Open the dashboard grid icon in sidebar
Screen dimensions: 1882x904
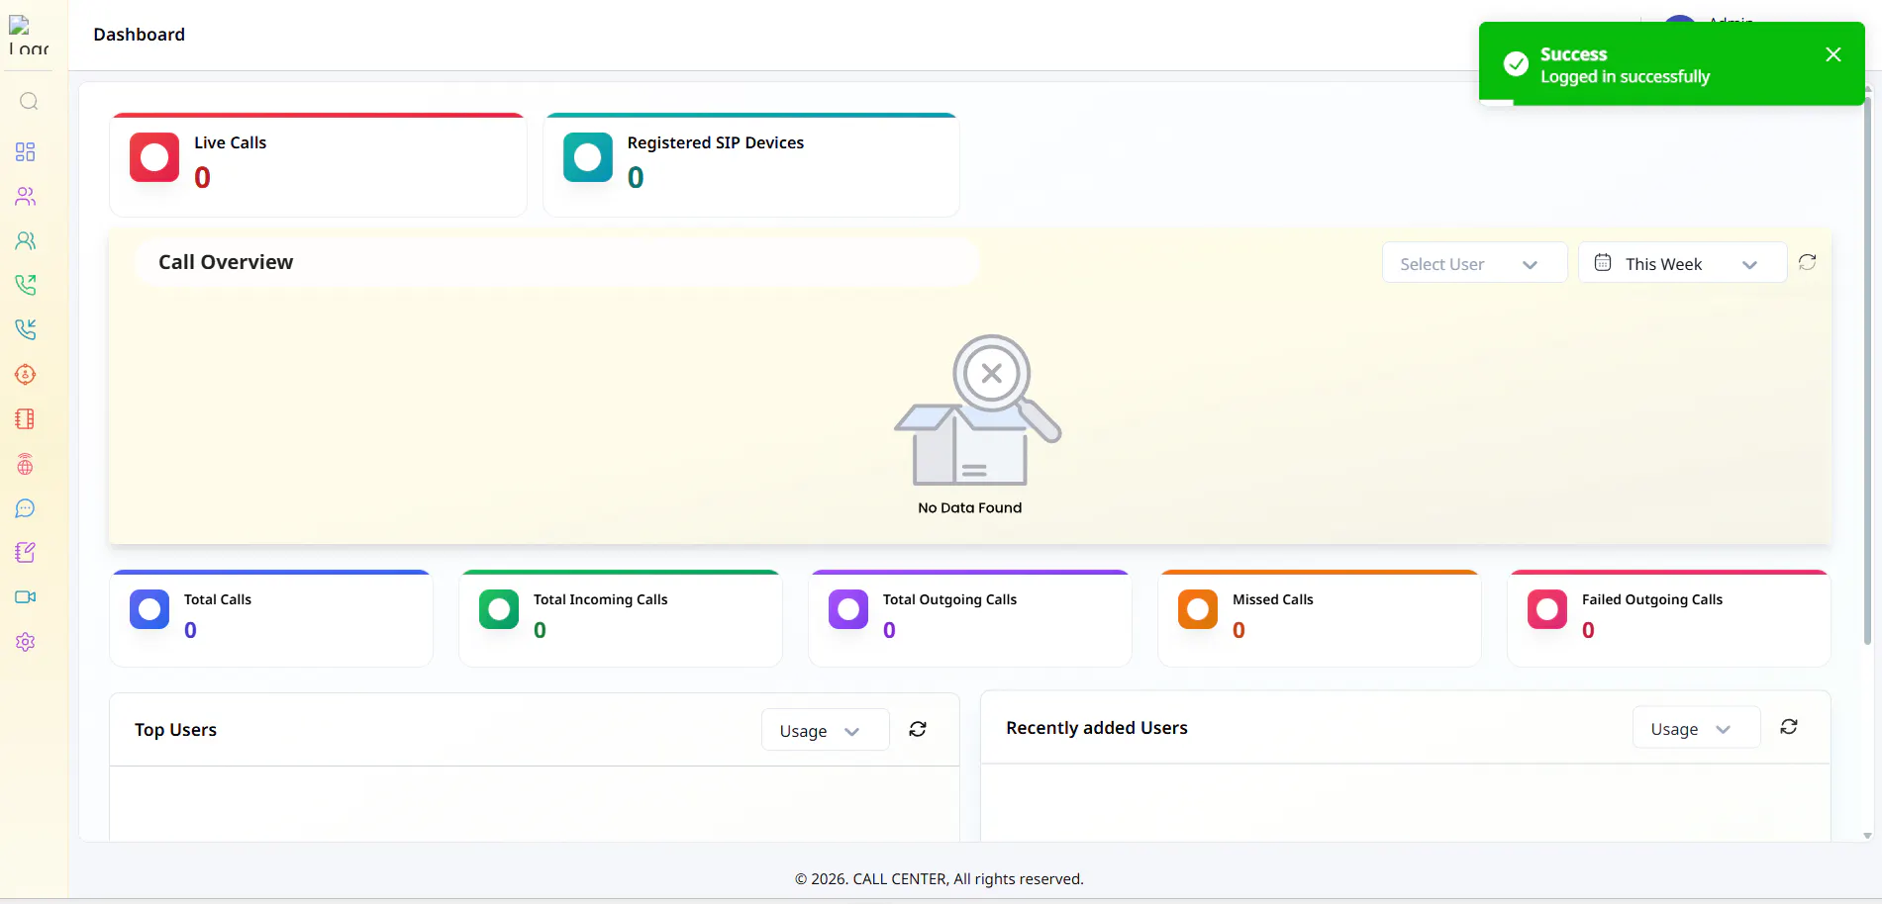point(26,151)
